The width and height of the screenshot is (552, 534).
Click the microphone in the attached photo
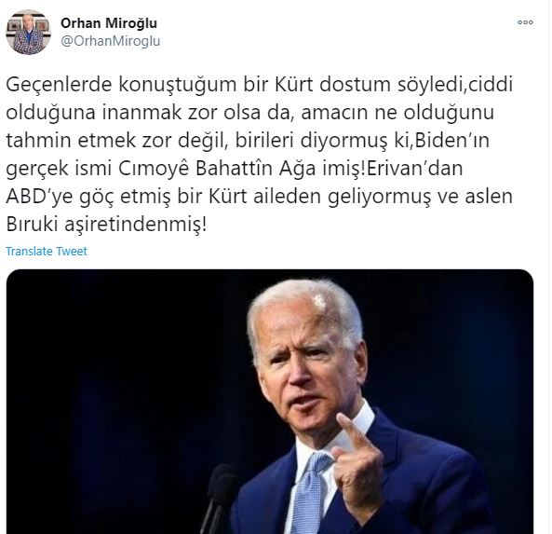[220, 498]
